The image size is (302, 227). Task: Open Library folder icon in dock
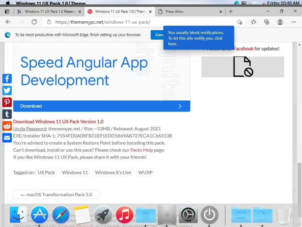(146, 215)
